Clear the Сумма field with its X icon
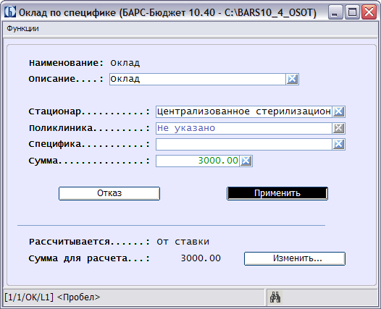 coord(246,161)
